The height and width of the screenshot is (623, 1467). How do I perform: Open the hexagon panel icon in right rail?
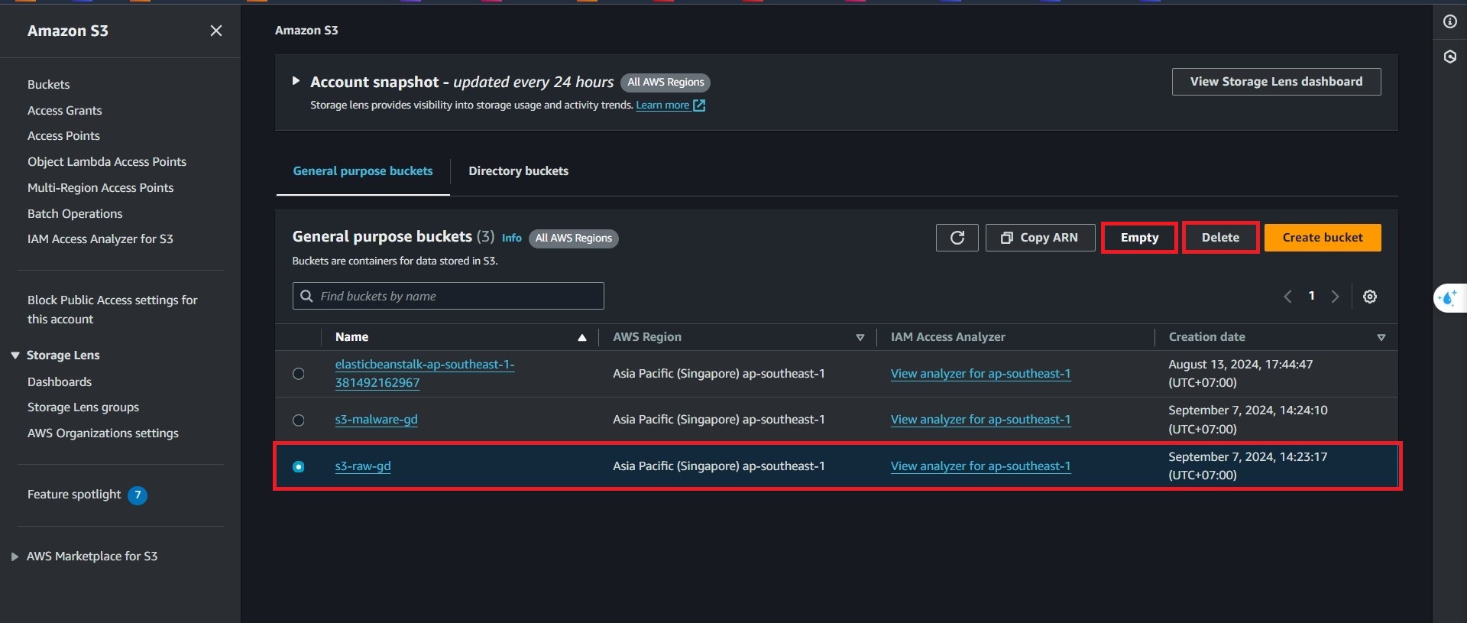coord(1449,57)
